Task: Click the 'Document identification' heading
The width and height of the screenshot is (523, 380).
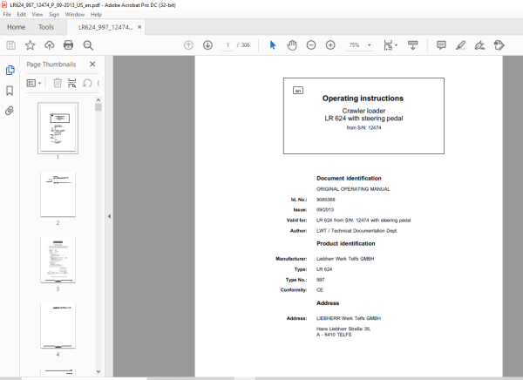Action: coord(349,178)
